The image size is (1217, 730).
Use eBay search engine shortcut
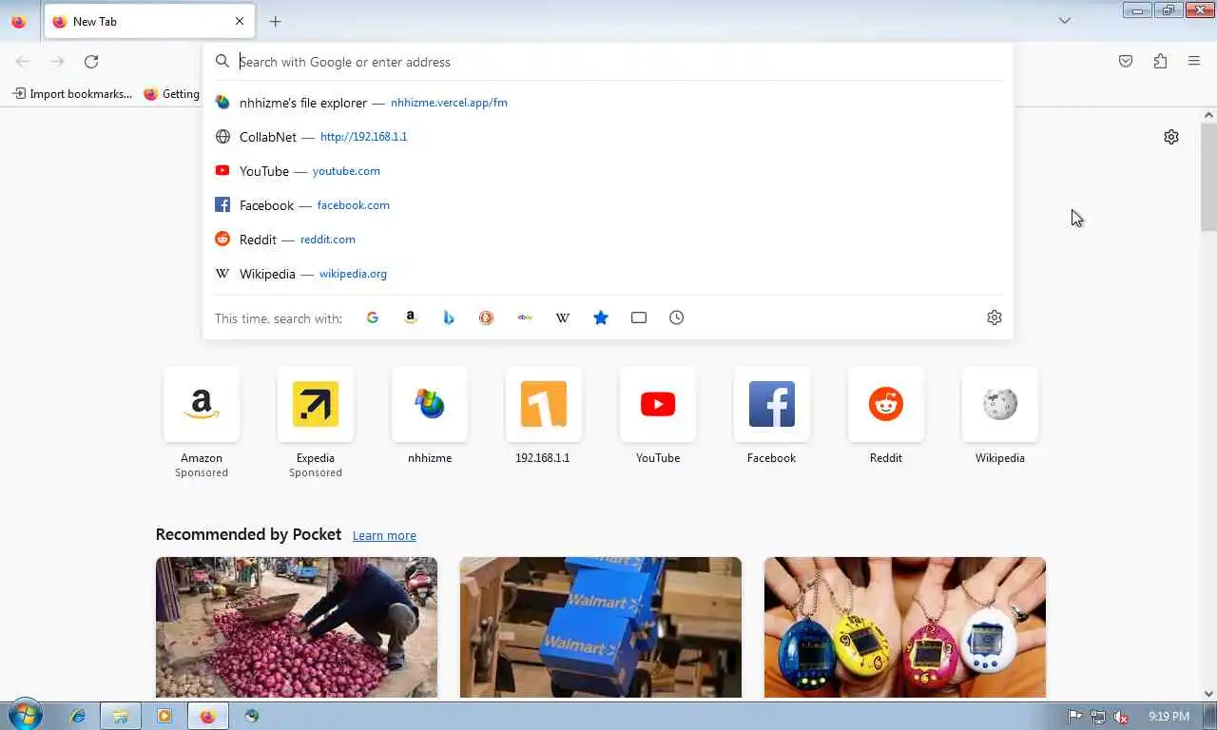pyautogui.click(x=525, y=317)
